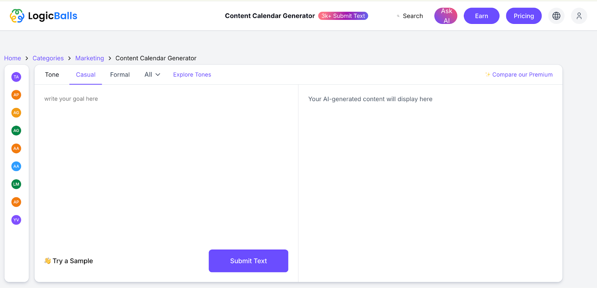Screen dimensions: 597x288
Task: Open the Pricing button
Action: (x=524, y=16)
